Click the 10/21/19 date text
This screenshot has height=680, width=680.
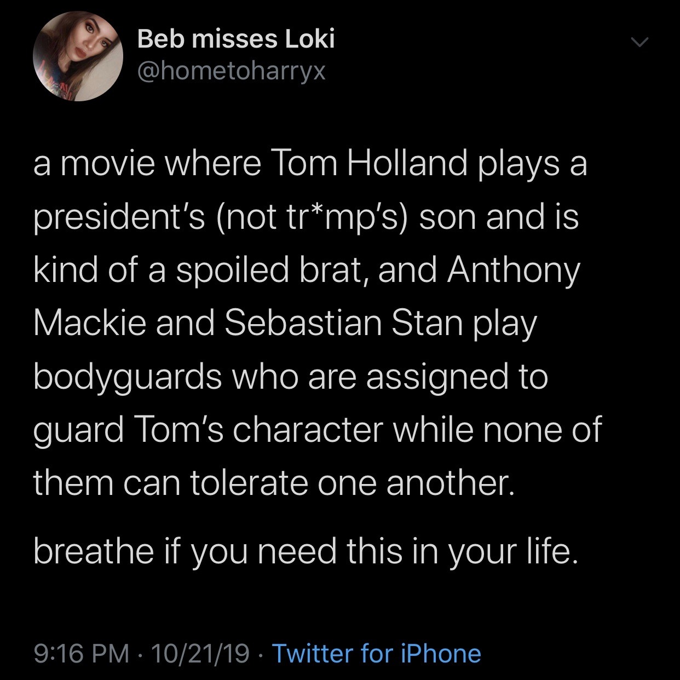(x=201, y=653)
